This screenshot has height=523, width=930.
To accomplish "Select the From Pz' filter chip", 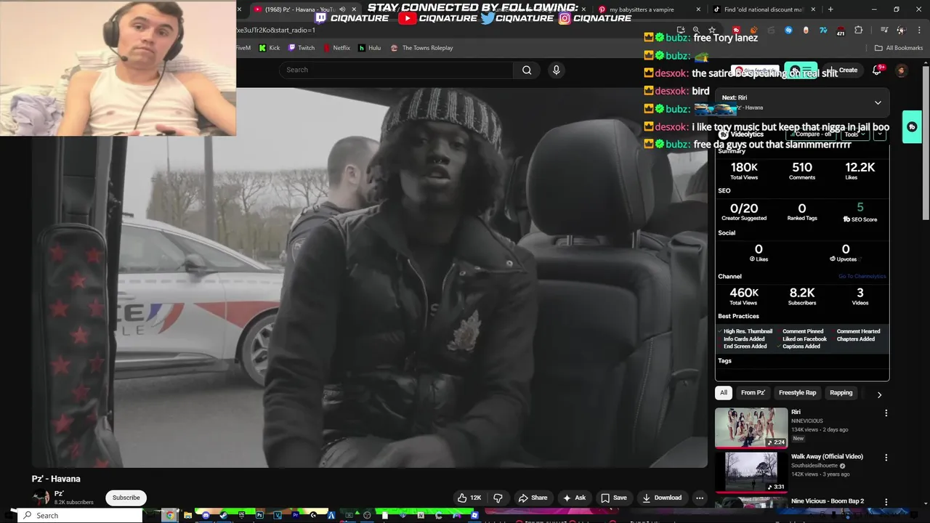I will pos(753,393).
